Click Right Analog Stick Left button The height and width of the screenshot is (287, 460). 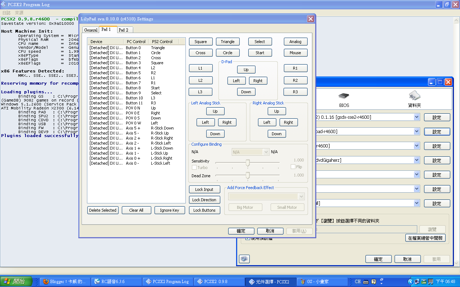tap(267, 122)
